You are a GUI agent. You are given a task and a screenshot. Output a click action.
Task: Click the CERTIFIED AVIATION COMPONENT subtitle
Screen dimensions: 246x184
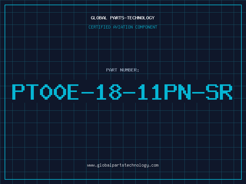[x=123, y=27]
